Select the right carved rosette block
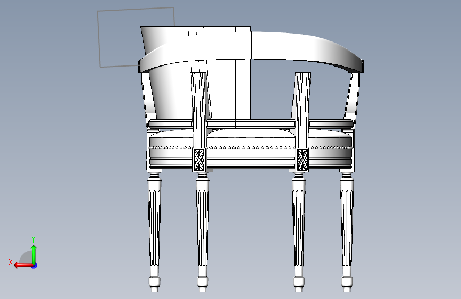The width and height of the screenshot is (461, 299). [x=302, y=160]
